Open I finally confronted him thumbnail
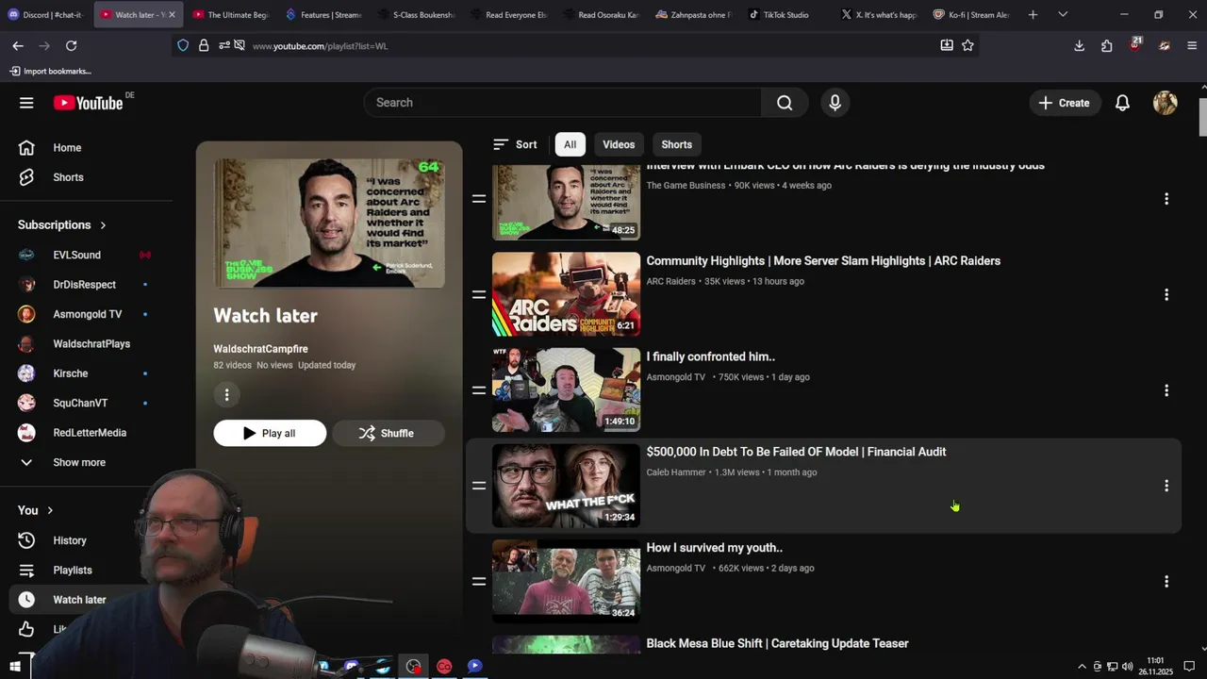Viewport: 1207px width, 679px height. click(x=566, y=390)
